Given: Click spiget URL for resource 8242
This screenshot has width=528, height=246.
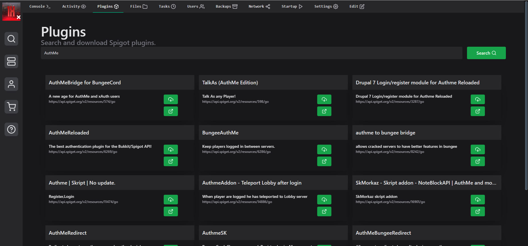Looking at the screenshot, I should click(x=390, y=152).
